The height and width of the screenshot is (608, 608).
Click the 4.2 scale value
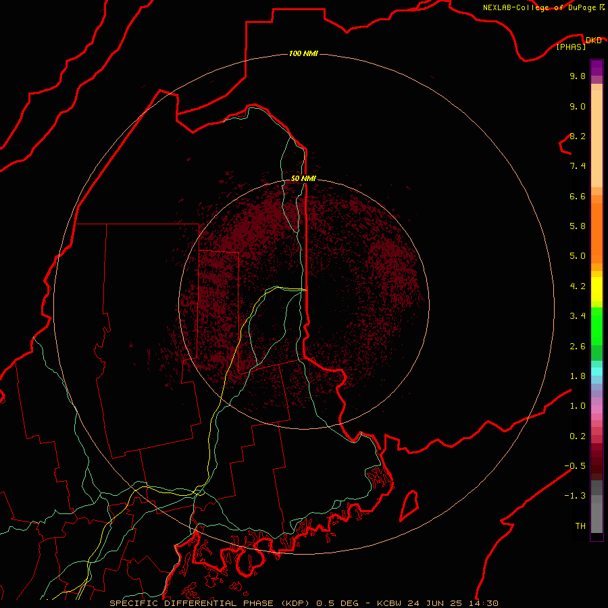pyautogui.click(x=578, y=286)
